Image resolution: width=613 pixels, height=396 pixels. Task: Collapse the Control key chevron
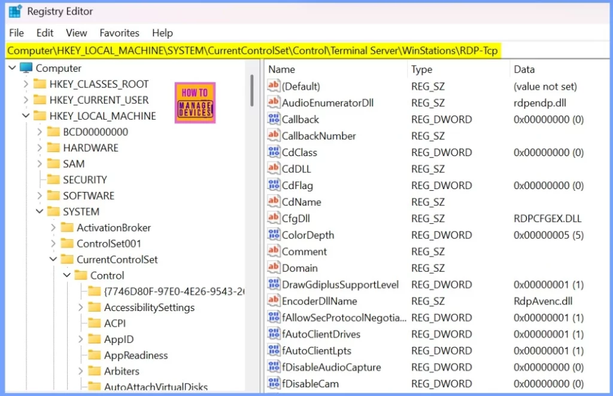pos(67,275)
